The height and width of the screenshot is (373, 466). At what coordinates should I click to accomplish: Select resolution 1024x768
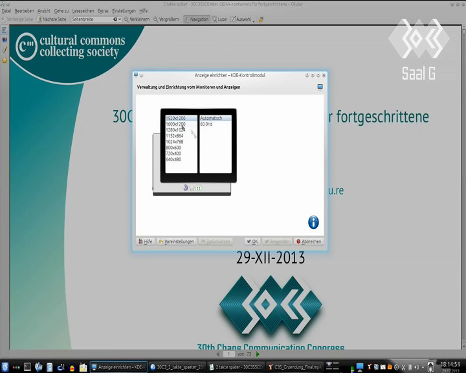181,142
